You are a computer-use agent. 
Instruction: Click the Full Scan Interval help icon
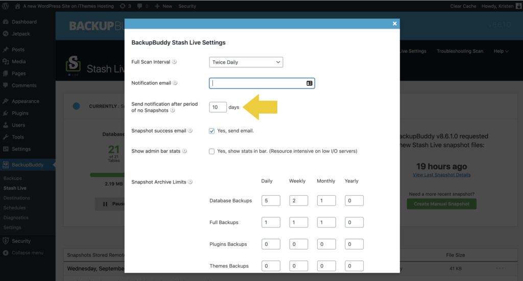click(174, 62)
